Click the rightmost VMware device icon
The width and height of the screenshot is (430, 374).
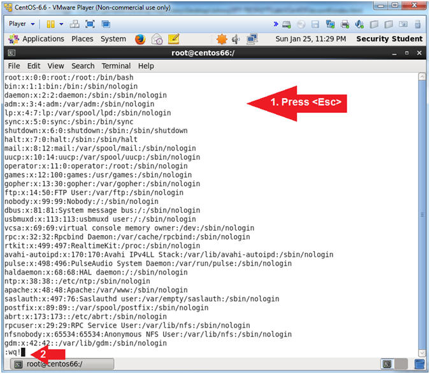pyautogui.click(x=418, y=24)
